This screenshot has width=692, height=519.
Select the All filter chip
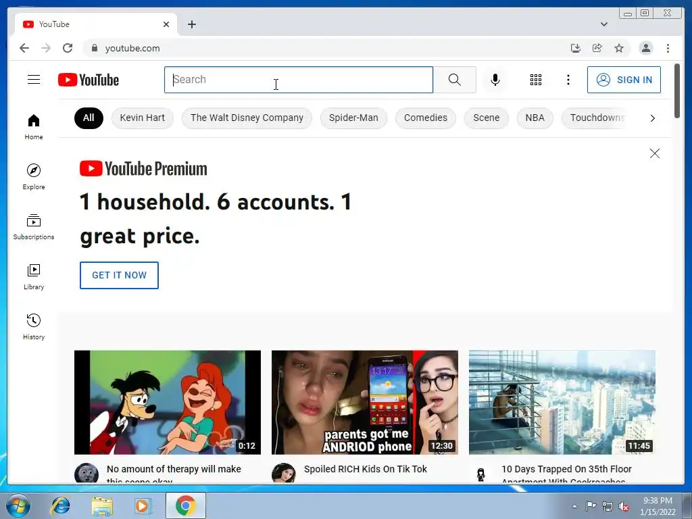pos(89,118)
